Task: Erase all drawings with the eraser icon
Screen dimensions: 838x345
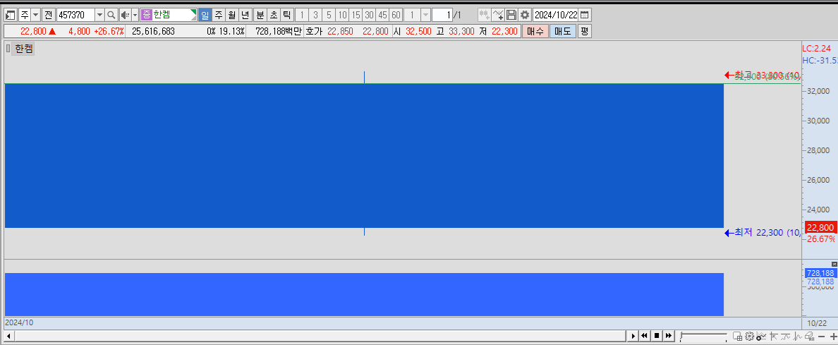Action: [809, 336]
